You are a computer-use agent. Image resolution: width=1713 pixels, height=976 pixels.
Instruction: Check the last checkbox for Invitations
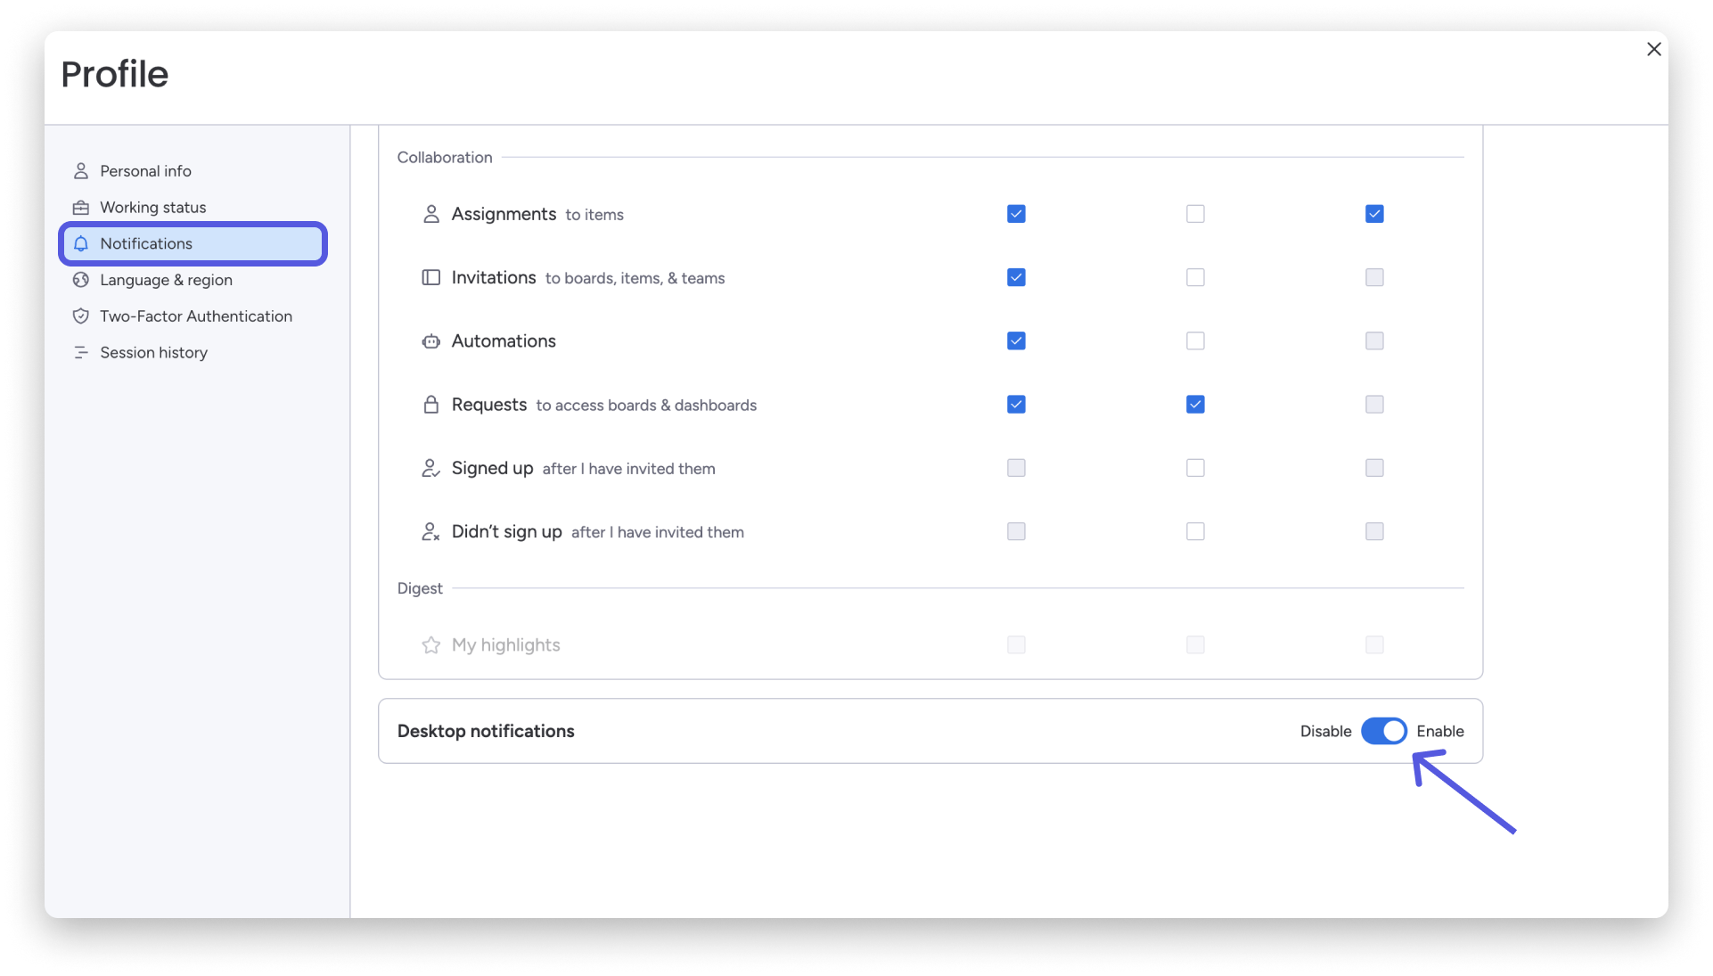click(x=1374, y=277)
